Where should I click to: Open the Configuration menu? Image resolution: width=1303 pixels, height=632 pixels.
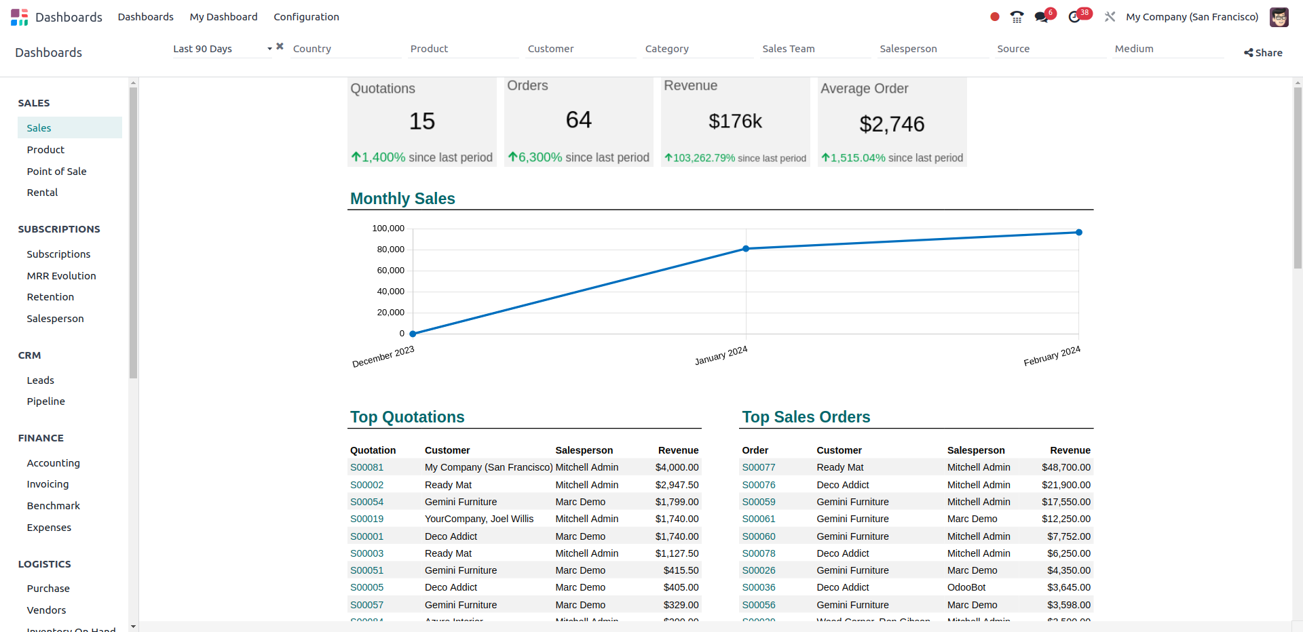306,17
